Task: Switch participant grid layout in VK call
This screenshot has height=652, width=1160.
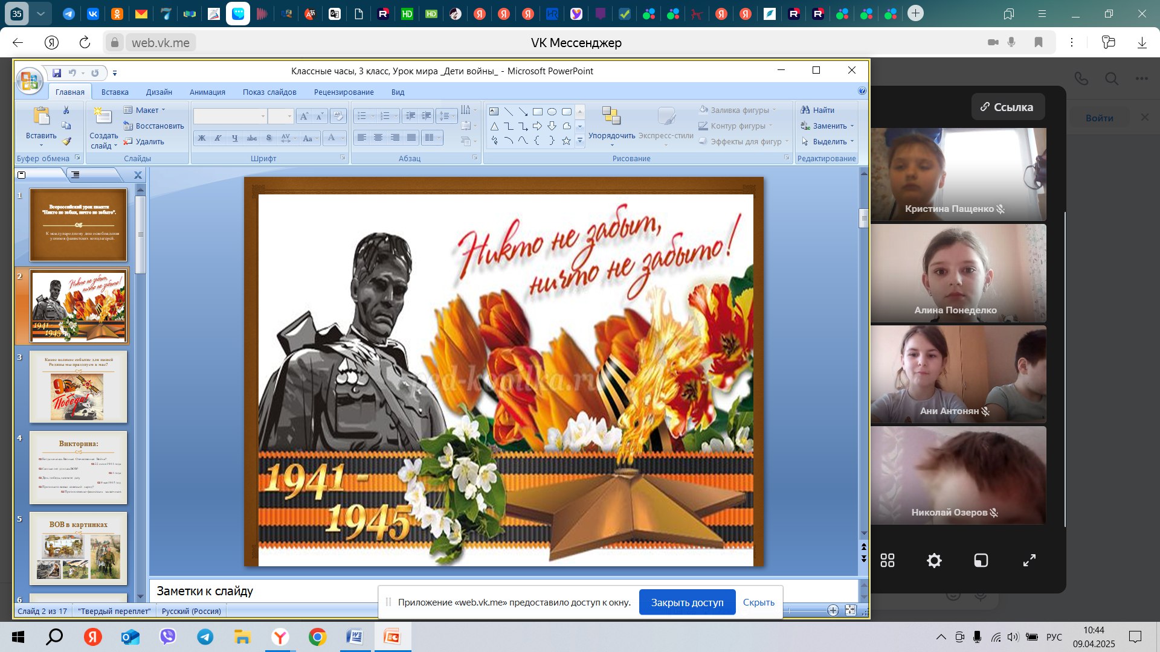Action: [888, 561]
